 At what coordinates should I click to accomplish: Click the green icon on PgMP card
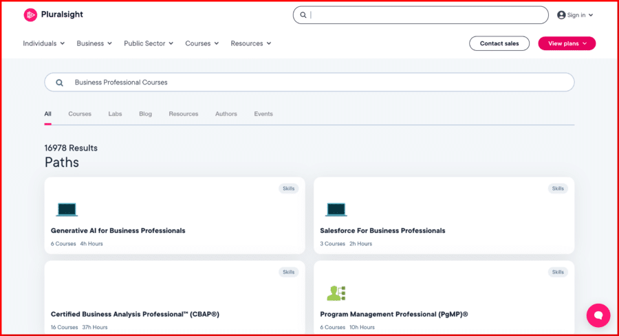coord(336,293)
